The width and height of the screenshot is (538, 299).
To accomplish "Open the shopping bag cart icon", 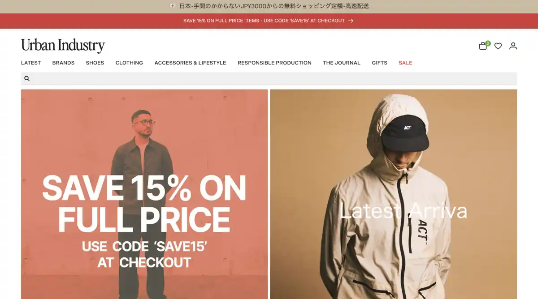I will pyautogui.click(x=483, y=46).
